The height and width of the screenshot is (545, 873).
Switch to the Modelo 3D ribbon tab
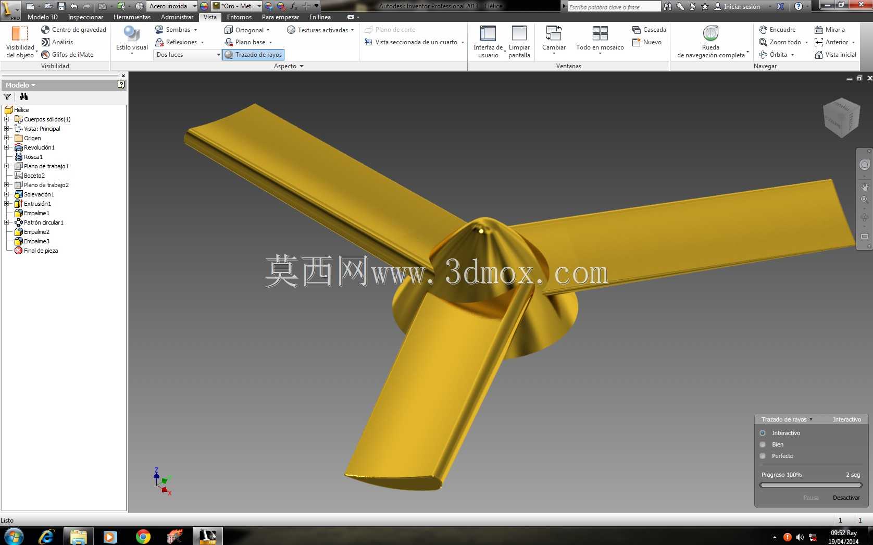[x=43, y=17]
